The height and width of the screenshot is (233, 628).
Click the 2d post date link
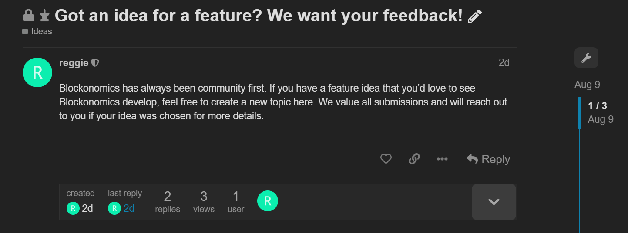[504, 63]
